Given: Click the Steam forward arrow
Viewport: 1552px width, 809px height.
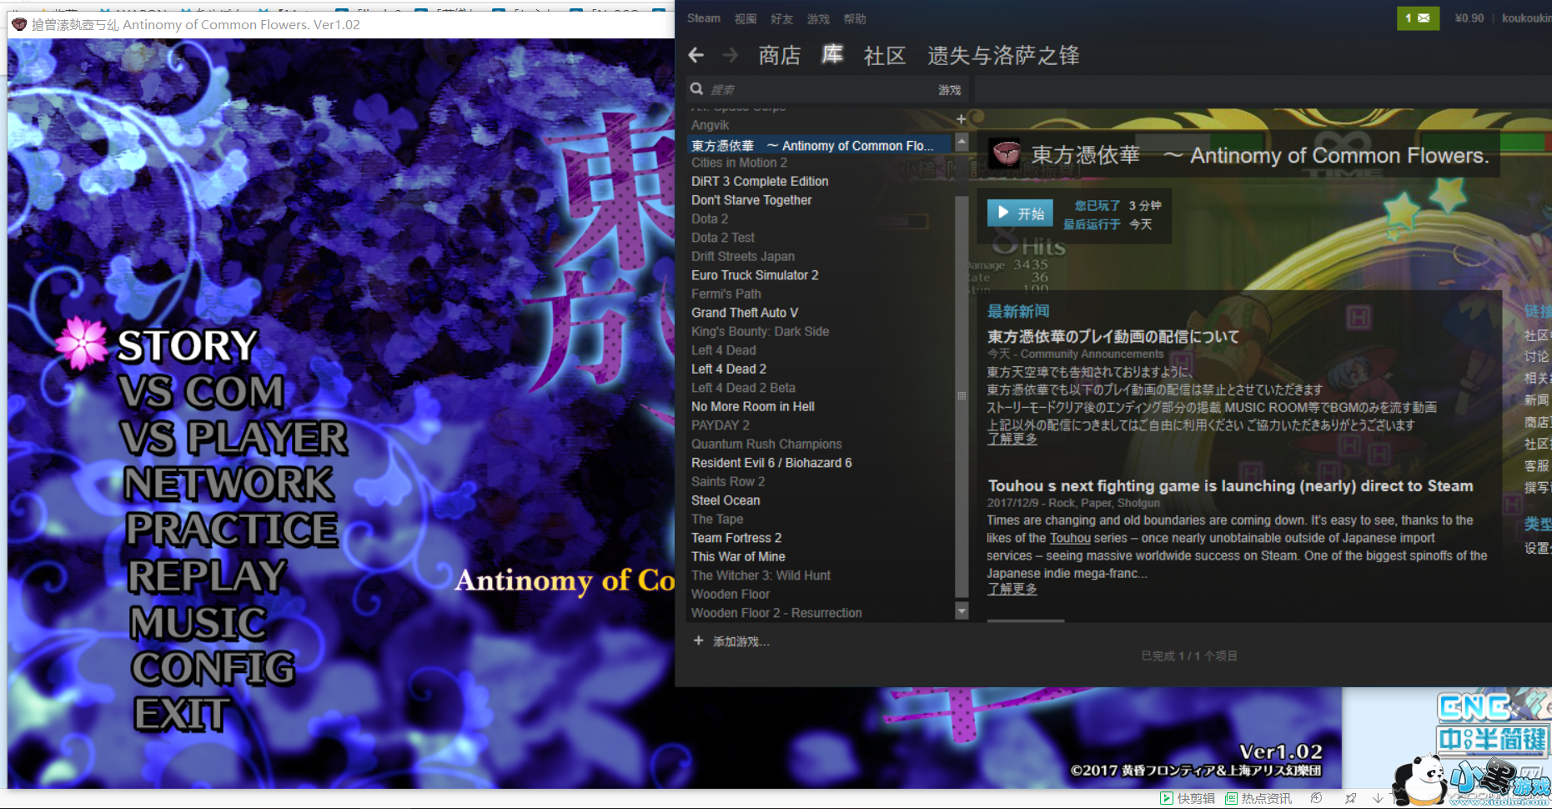Looking at the screenshot, I should tap(730, 55).
